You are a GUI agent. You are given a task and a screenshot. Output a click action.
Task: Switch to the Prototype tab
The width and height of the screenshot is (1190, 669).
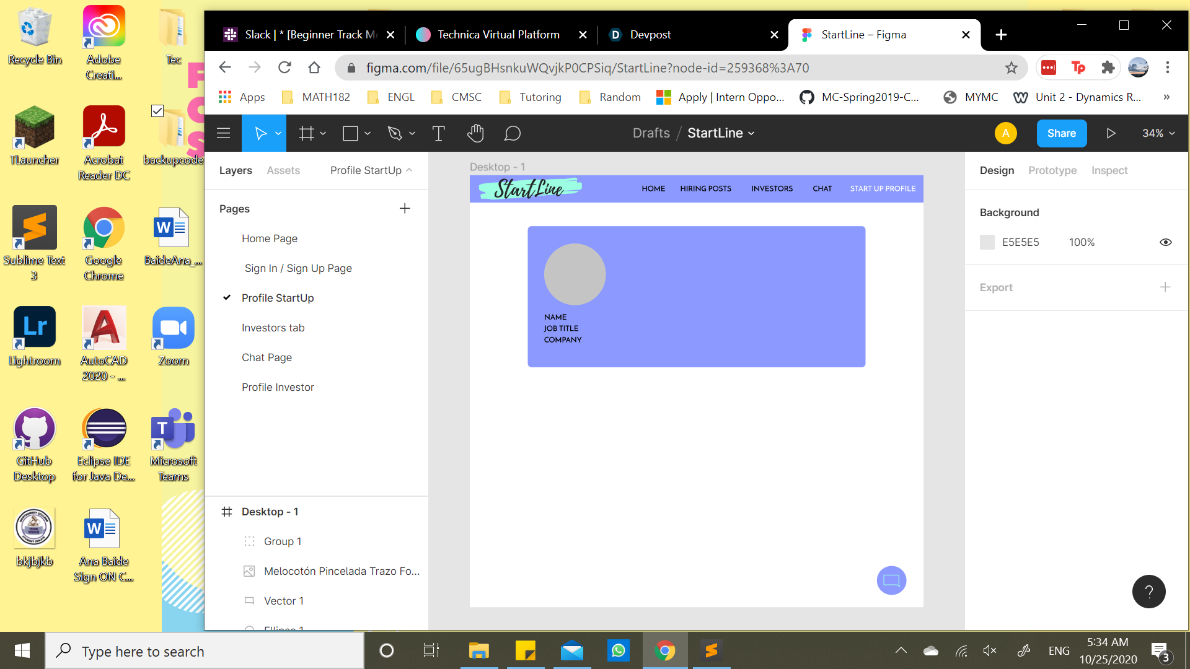pyautogui.click(x=1052, y=170)
